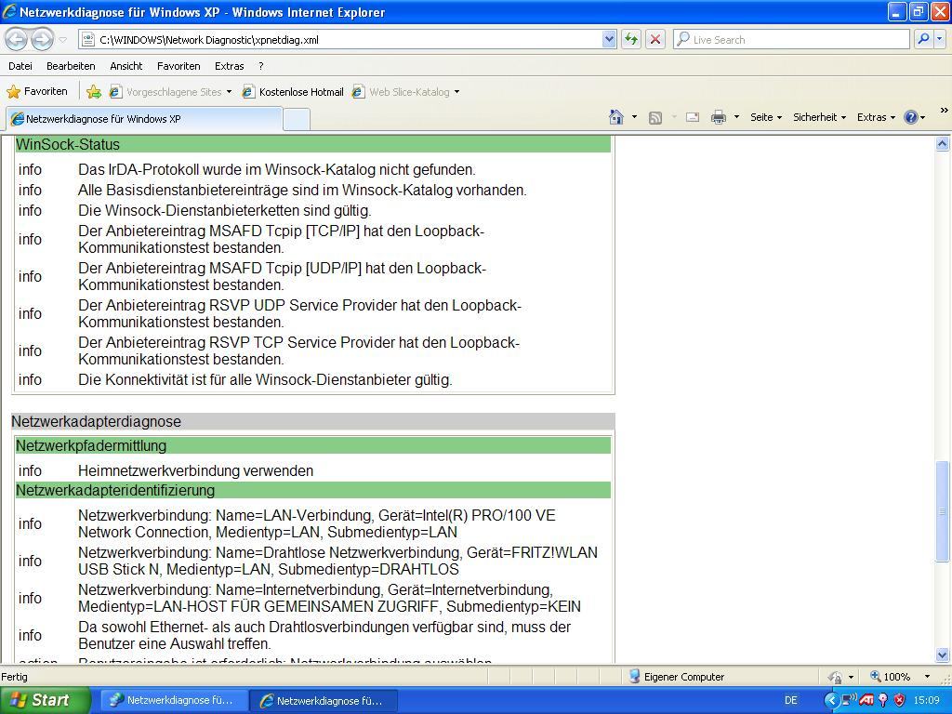Click the RSS feeds icon
This screenshot has height=714, width=952.
point(655,117)
